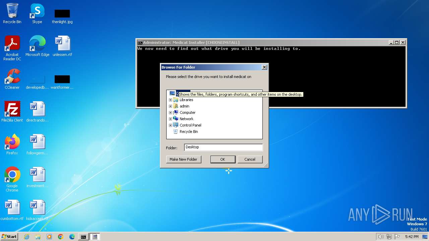Click the Make New Folder button
Image resolution: width=429 pixels, height=241 pixels.
coord(183,159)
